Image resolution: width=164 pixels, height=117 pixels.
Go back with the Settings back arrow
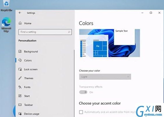[20, 13]
